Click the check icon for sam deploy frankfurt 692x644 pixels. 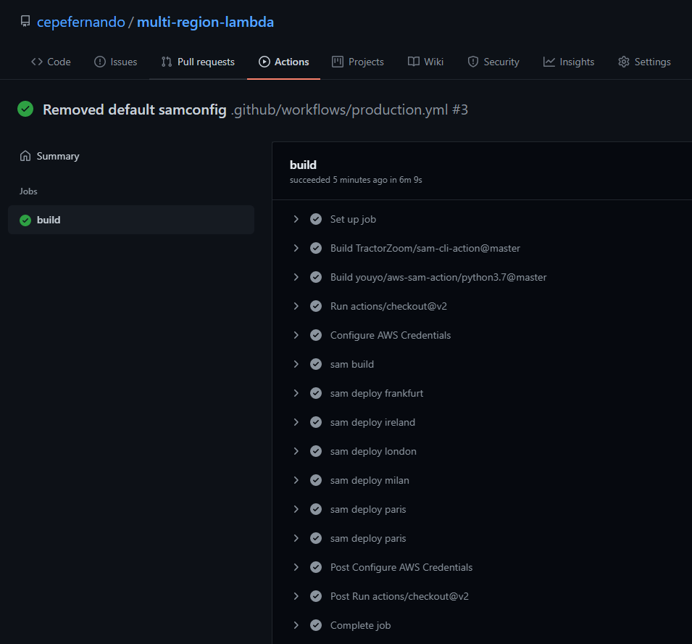click(x=316, y=393)
